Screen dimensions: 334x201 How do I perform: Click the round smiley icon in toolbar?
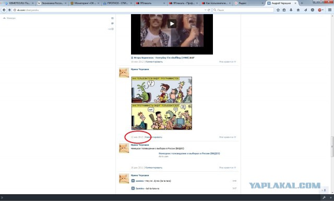point(313,10)
